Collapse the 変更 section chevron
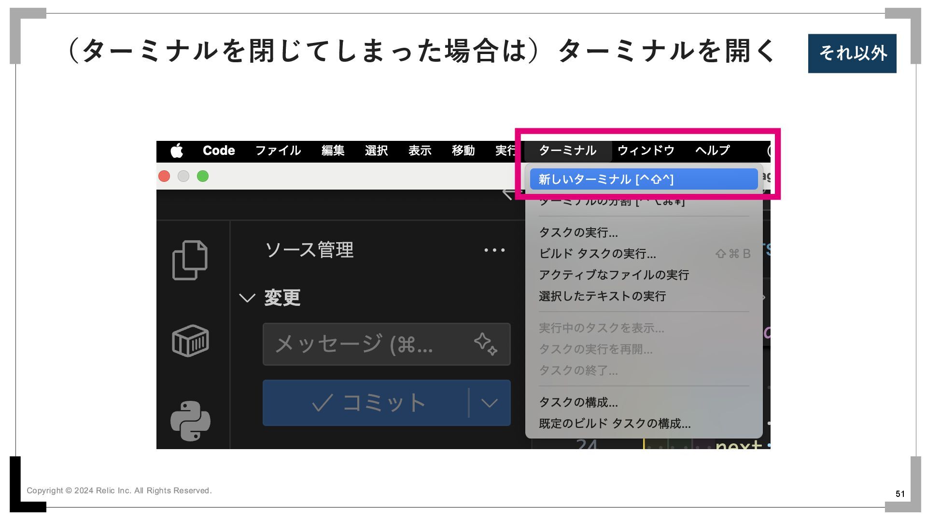This screenshot has width=927, height=521. [x=247, y=298]
